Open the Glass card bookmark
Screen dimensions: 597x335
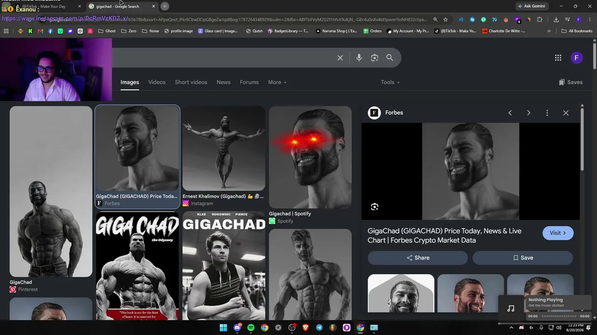coord(218,31)
